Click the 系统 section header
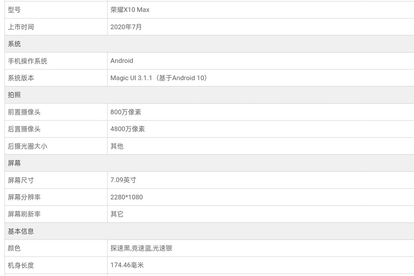 pyautogui.click(x=14, y=44)
